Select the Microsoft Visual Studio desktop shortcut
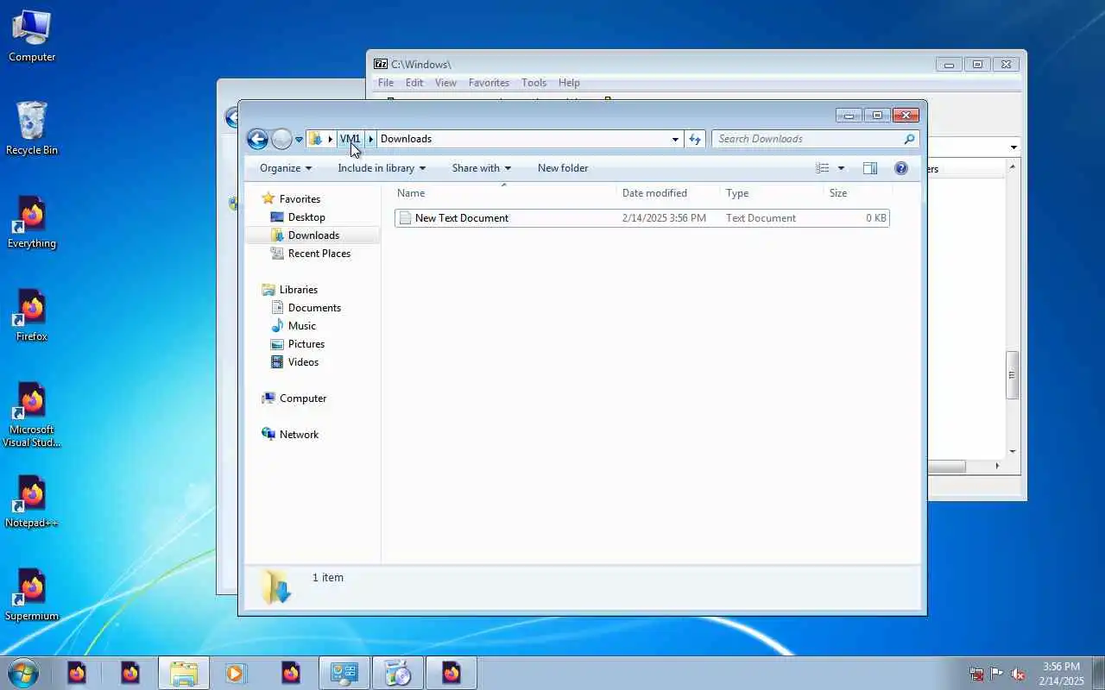The width and height of the screenshot is (1105, 690). (x=32, y=414)
